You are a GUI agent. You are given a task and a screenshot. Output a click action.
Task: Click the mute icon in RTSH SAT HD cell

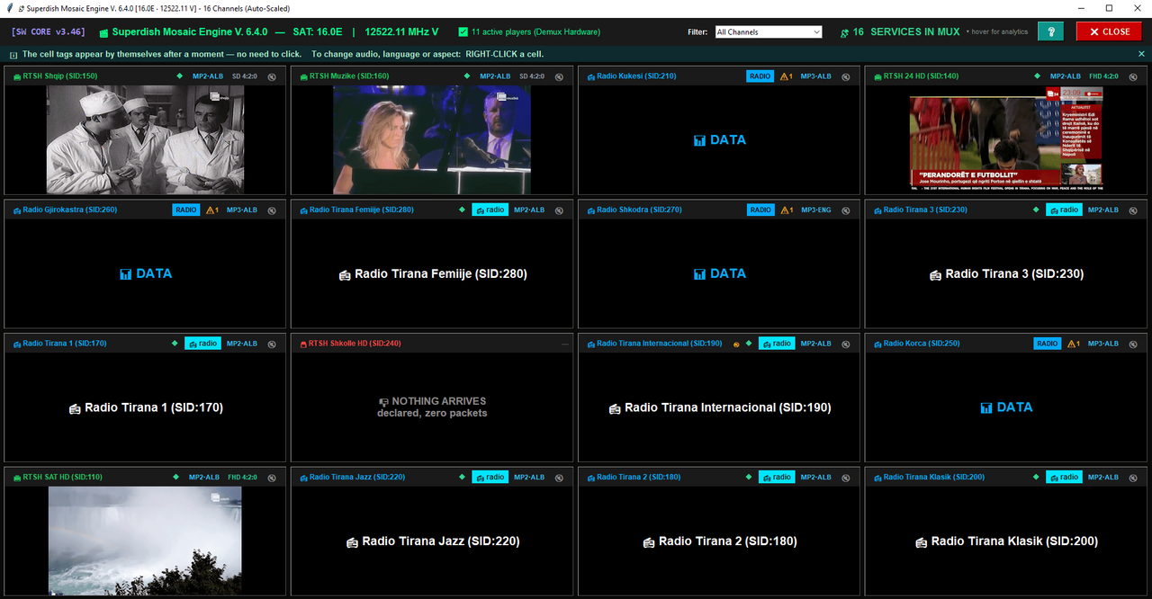click(272, 478)
